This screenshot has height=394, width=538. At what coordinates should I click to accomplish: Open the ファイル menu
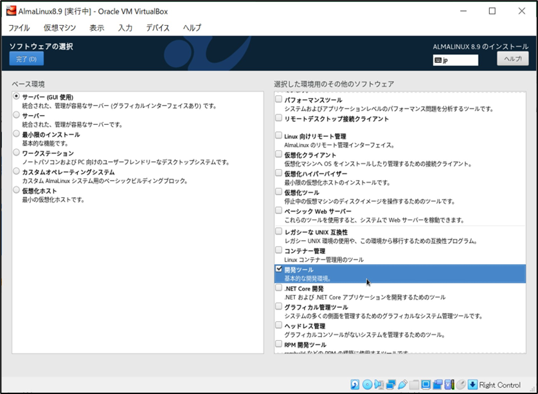point(19,28)
